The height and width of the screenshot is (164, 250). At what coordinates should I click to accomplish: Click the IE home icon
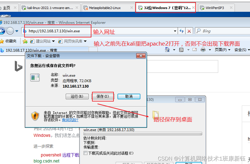[x=167, y=50]
